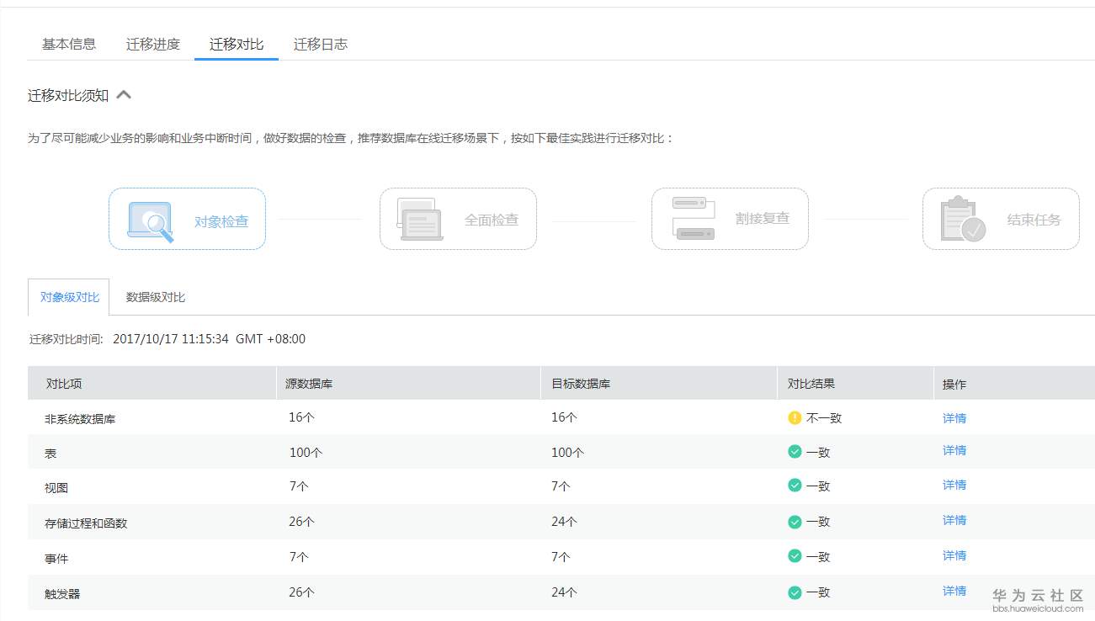Switch to the 数据级对比 sub-tab
This screenshot has height=621, width=1095.
point(156,297)
